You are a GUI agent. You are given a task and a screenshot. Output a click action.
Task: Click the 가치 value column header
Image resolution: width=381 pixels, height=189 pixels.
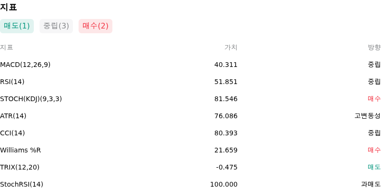tap(231, 47)
